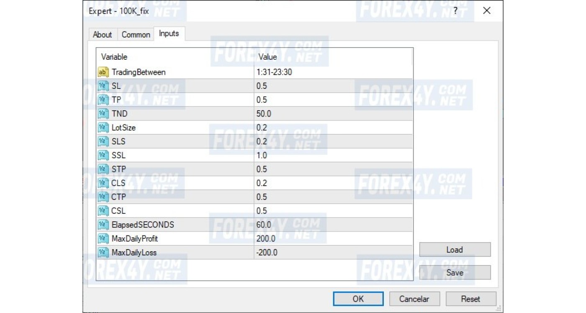Select the TND variable type icon
Image resolution: width=586 pixels, height=313 pixels.
coord(103,114)
